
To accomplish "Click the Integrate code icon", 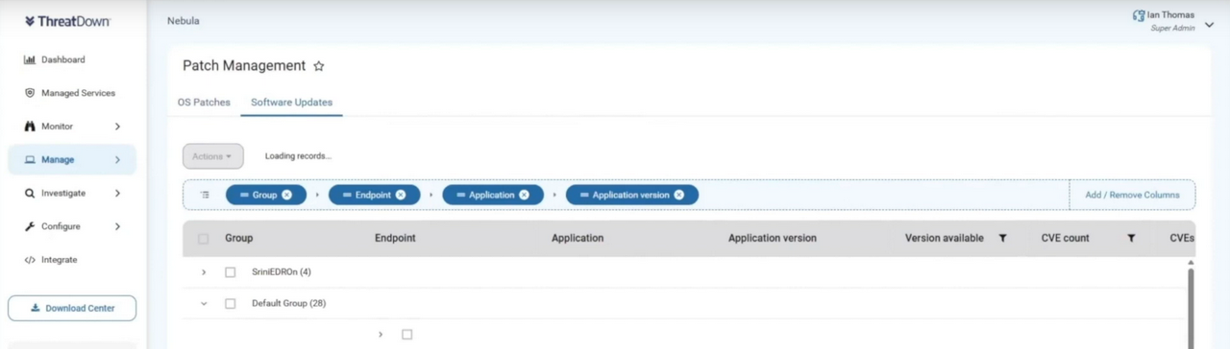I will pyautogui.click(x=30, y=260).
